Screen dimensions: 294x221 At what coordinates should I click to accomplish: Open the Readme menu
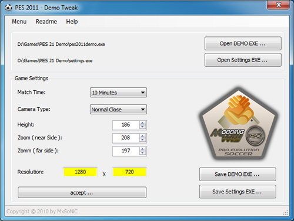tap(46, 22)
